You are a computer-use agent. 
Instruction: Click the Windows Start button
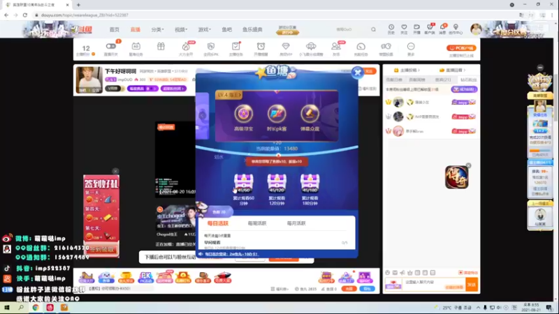(7, 308)
